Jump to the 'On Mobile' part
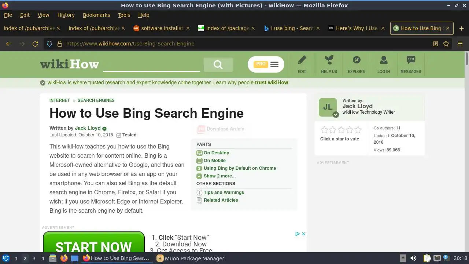This screenshot has height=264, width=469. click(214, 161)
